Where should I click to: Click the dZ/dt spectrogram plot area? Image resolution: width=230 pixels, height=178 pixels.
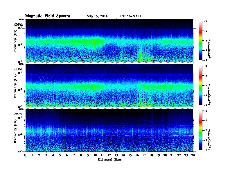point(109,130)
